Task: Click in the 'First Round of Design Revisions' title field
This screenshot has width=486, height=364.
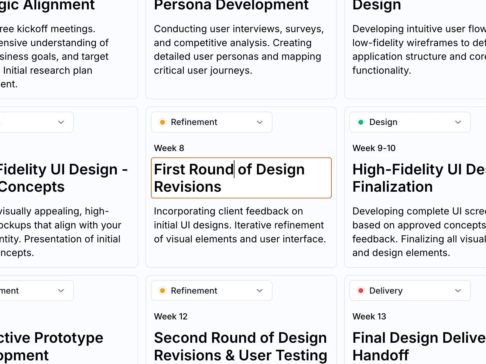Action: click(x=241, y=178)
